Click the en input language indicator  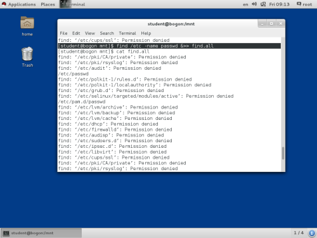coord(245,4)
